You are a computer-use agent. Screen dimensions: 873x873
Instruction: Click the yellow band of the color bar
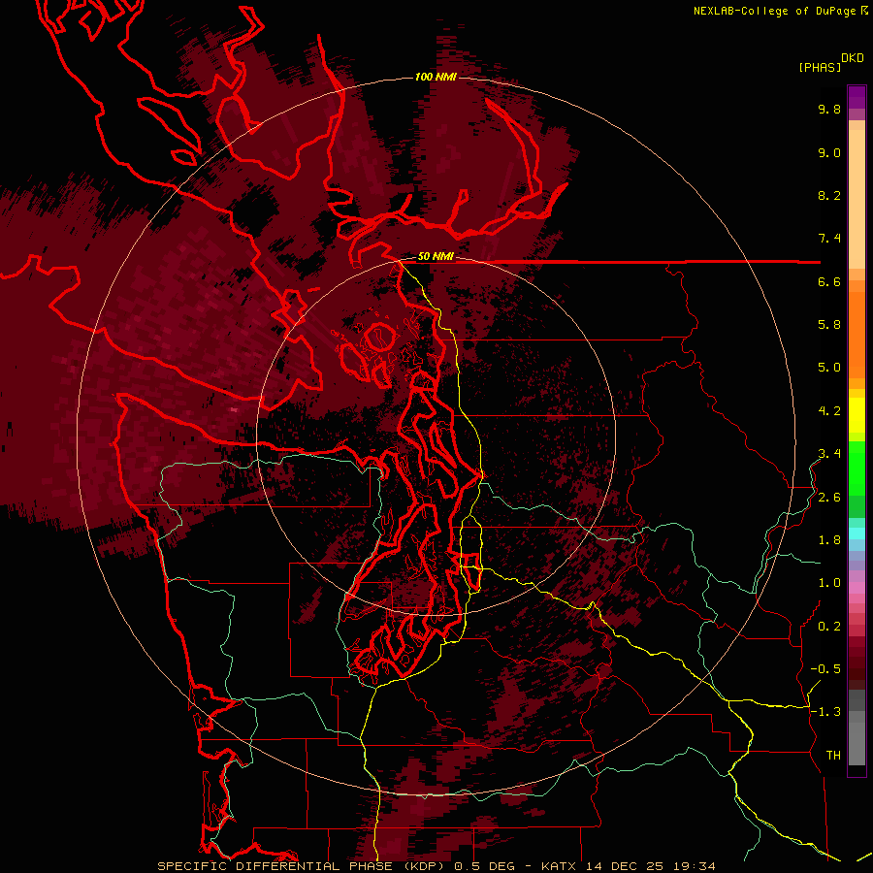pos(857,415)
